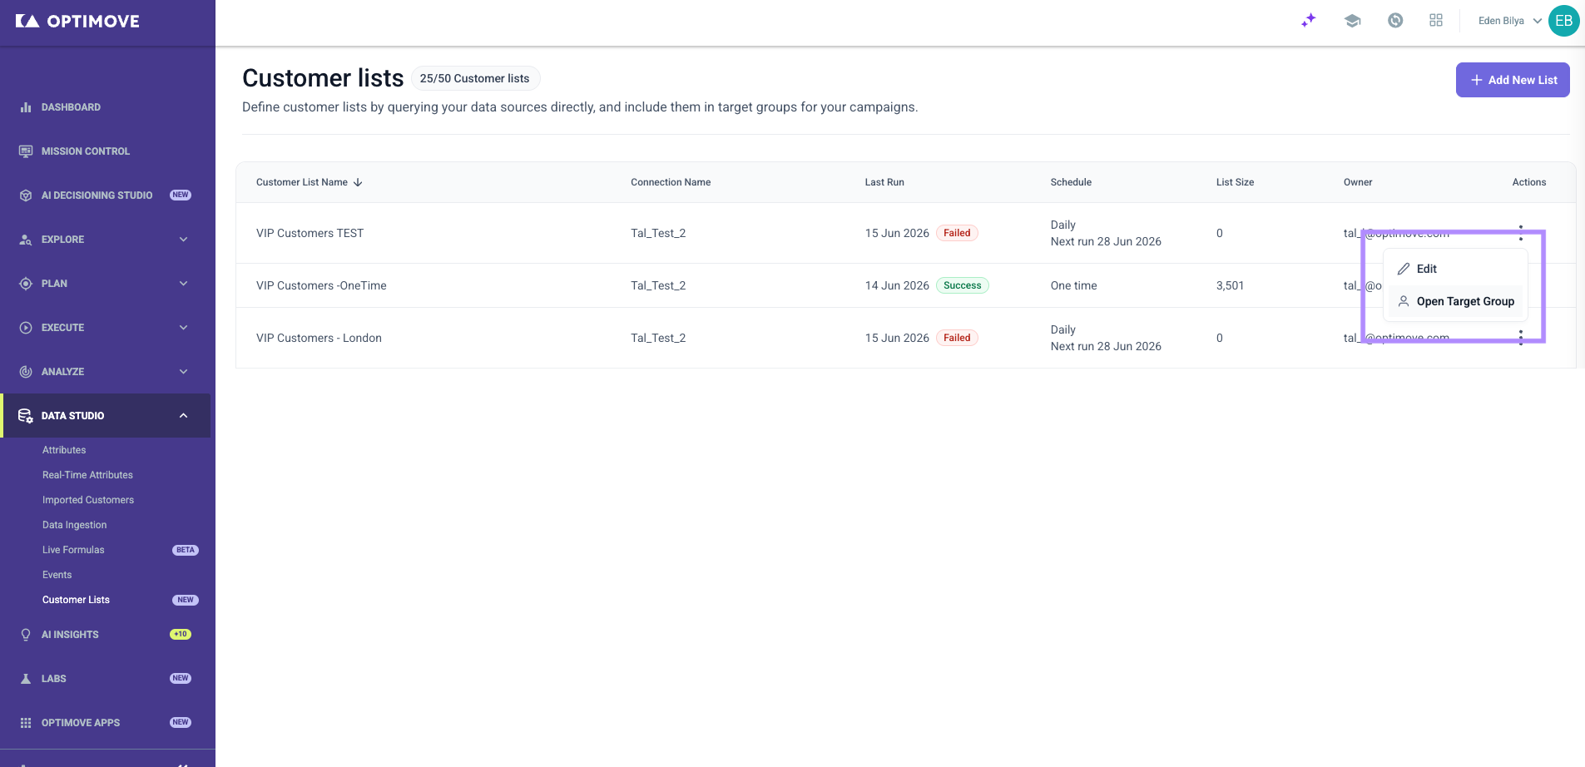Click Failed badge on VIP Customers - London row
The image size is (1585, 767).
click(x=957, y=338)
